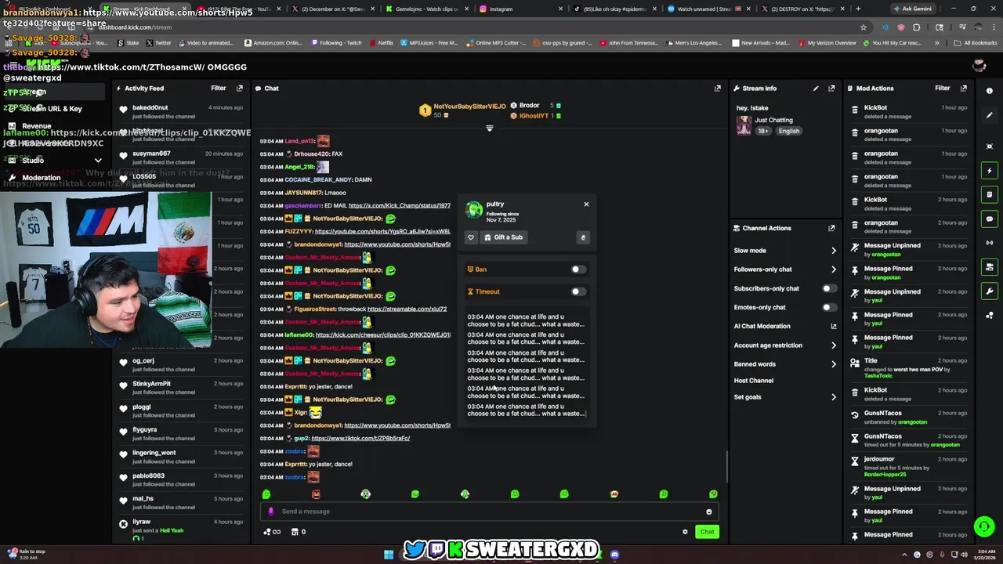
Task: Pop out the Channel Actions panel
Action: click(x=831, y=228)
